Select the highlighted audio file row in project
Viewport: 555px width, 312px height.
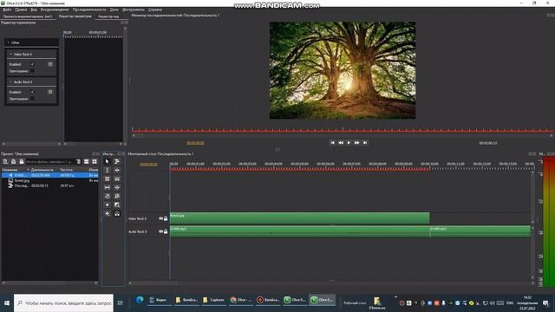49,175
